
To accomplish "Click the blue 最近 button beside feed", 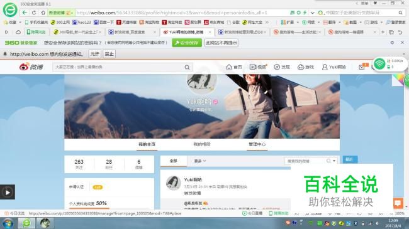I will pos(350,159).
